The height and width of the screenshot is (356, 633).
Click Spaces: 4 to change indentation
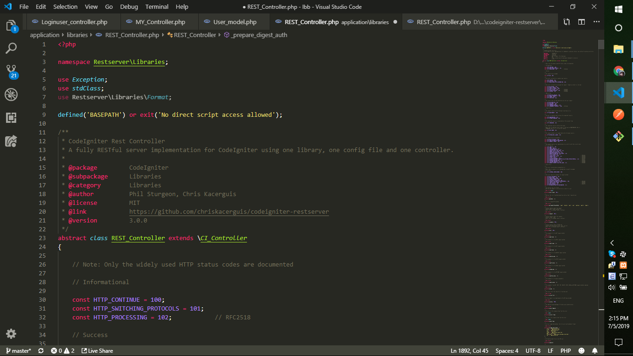point(506,350)
